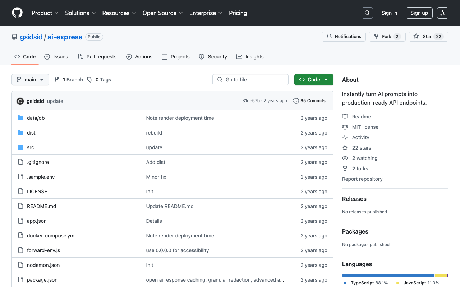Screen dimensions: 460x287
Task: Open the nodemon.json file
Action: click(43, 265)
